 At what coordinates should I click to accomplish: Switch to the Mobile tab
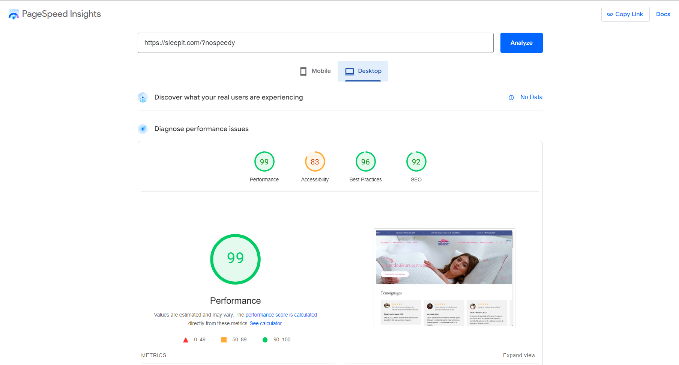tap(315, 71)
